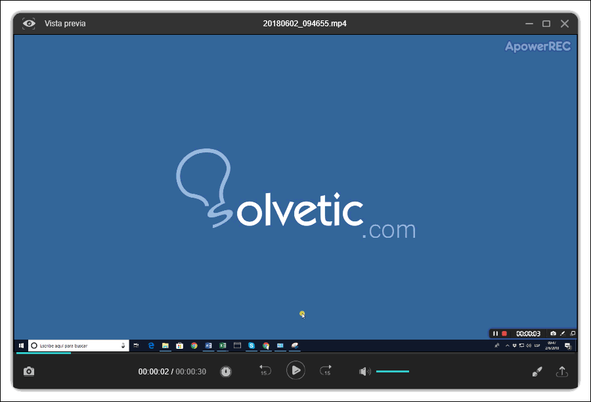The width and height of the screenshot is (591, 402).
Task: Close the preview window
Action: tap(565, 24)
